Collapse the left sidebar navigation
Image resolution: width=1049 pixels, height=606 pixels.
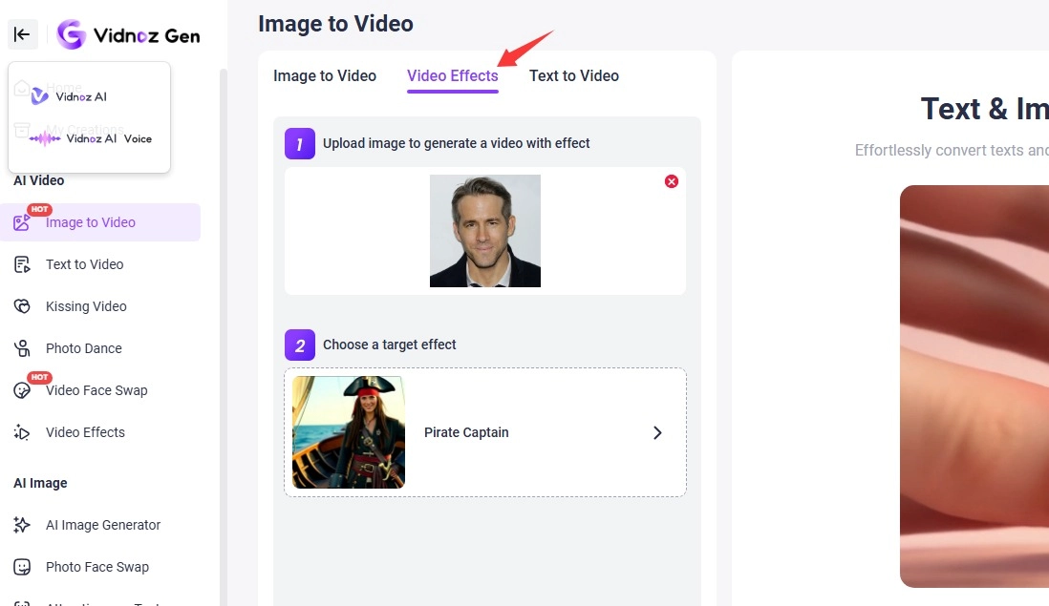[x=22, y=34]
